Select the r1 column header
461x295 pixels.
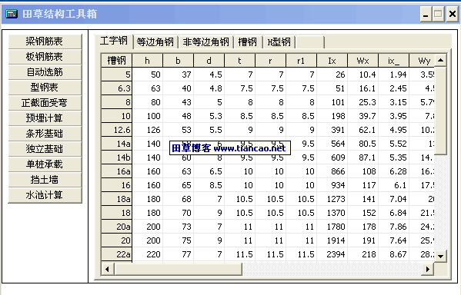pyautogui.click(x=302, y=61)
